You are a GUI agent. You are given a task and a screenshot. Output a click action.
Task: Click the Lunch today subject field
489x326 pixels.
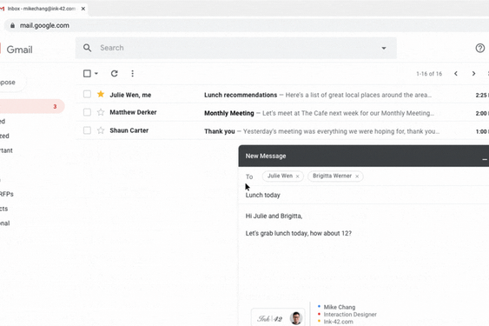(x=364, y=195)
